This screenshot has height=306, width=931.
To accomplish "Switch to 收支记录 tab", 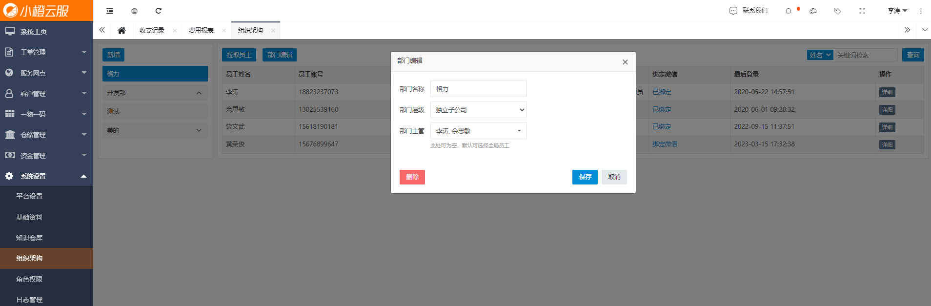I will click(x=152, y=30).
